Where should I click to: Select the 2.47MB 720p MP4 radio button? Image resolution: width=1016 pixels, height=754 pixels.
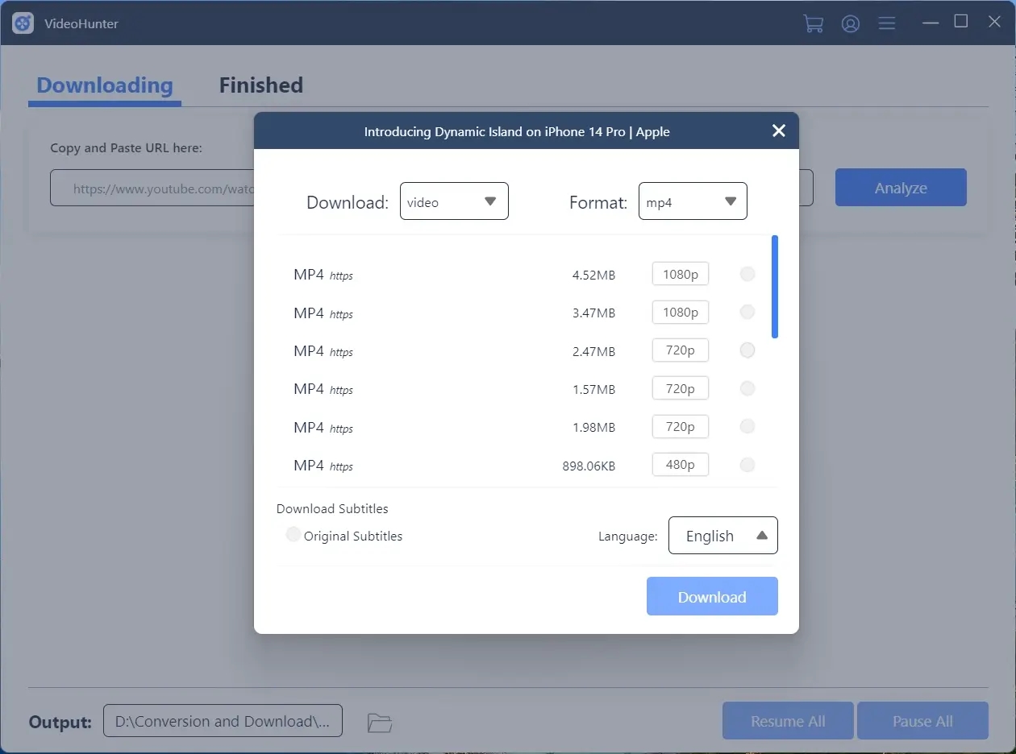[747, 350]
